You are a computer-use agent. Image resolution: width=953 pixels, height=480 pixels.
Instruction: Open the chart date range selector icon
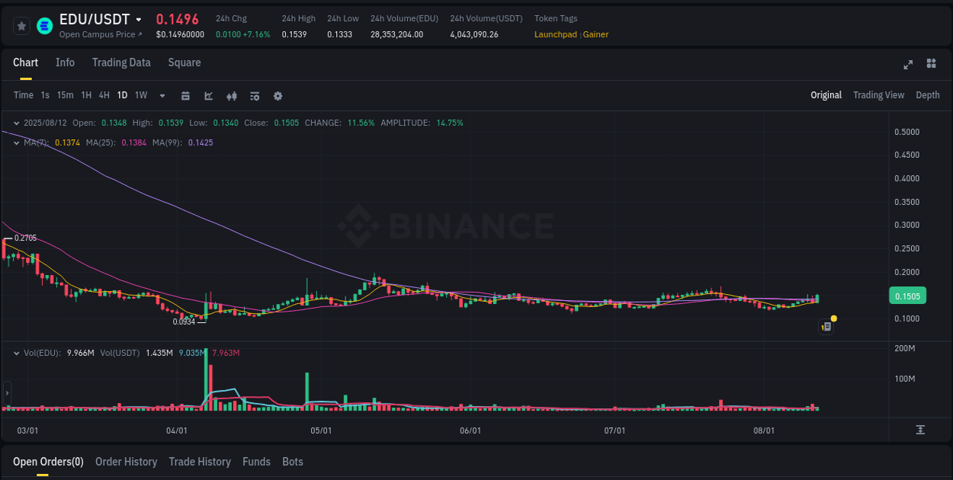click(x=185, y=95)
